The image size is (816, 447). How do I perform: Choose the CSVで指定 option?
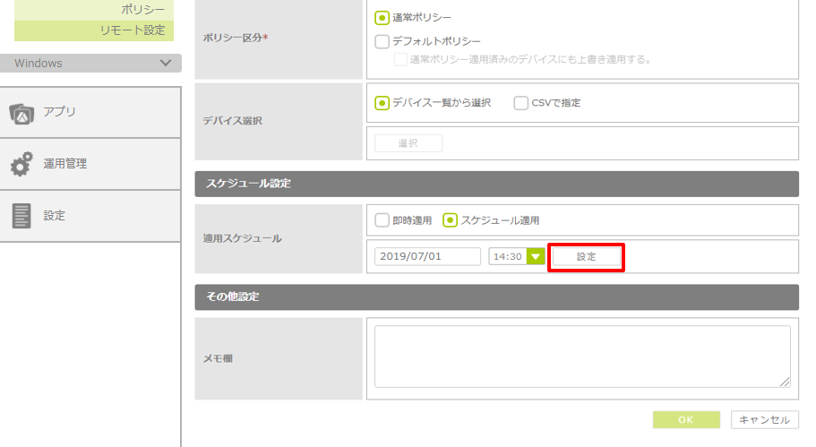[x=521, y=103]
